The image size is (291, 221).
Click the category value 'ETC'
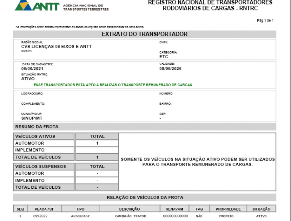(164, 57)
